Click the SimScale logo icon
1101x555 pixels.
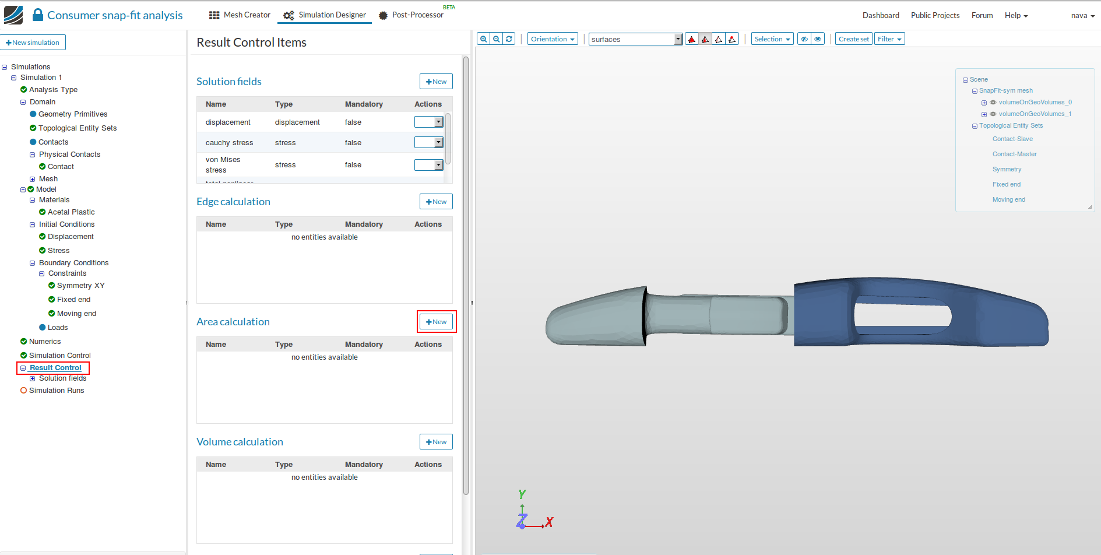click(x=13, y=15)
